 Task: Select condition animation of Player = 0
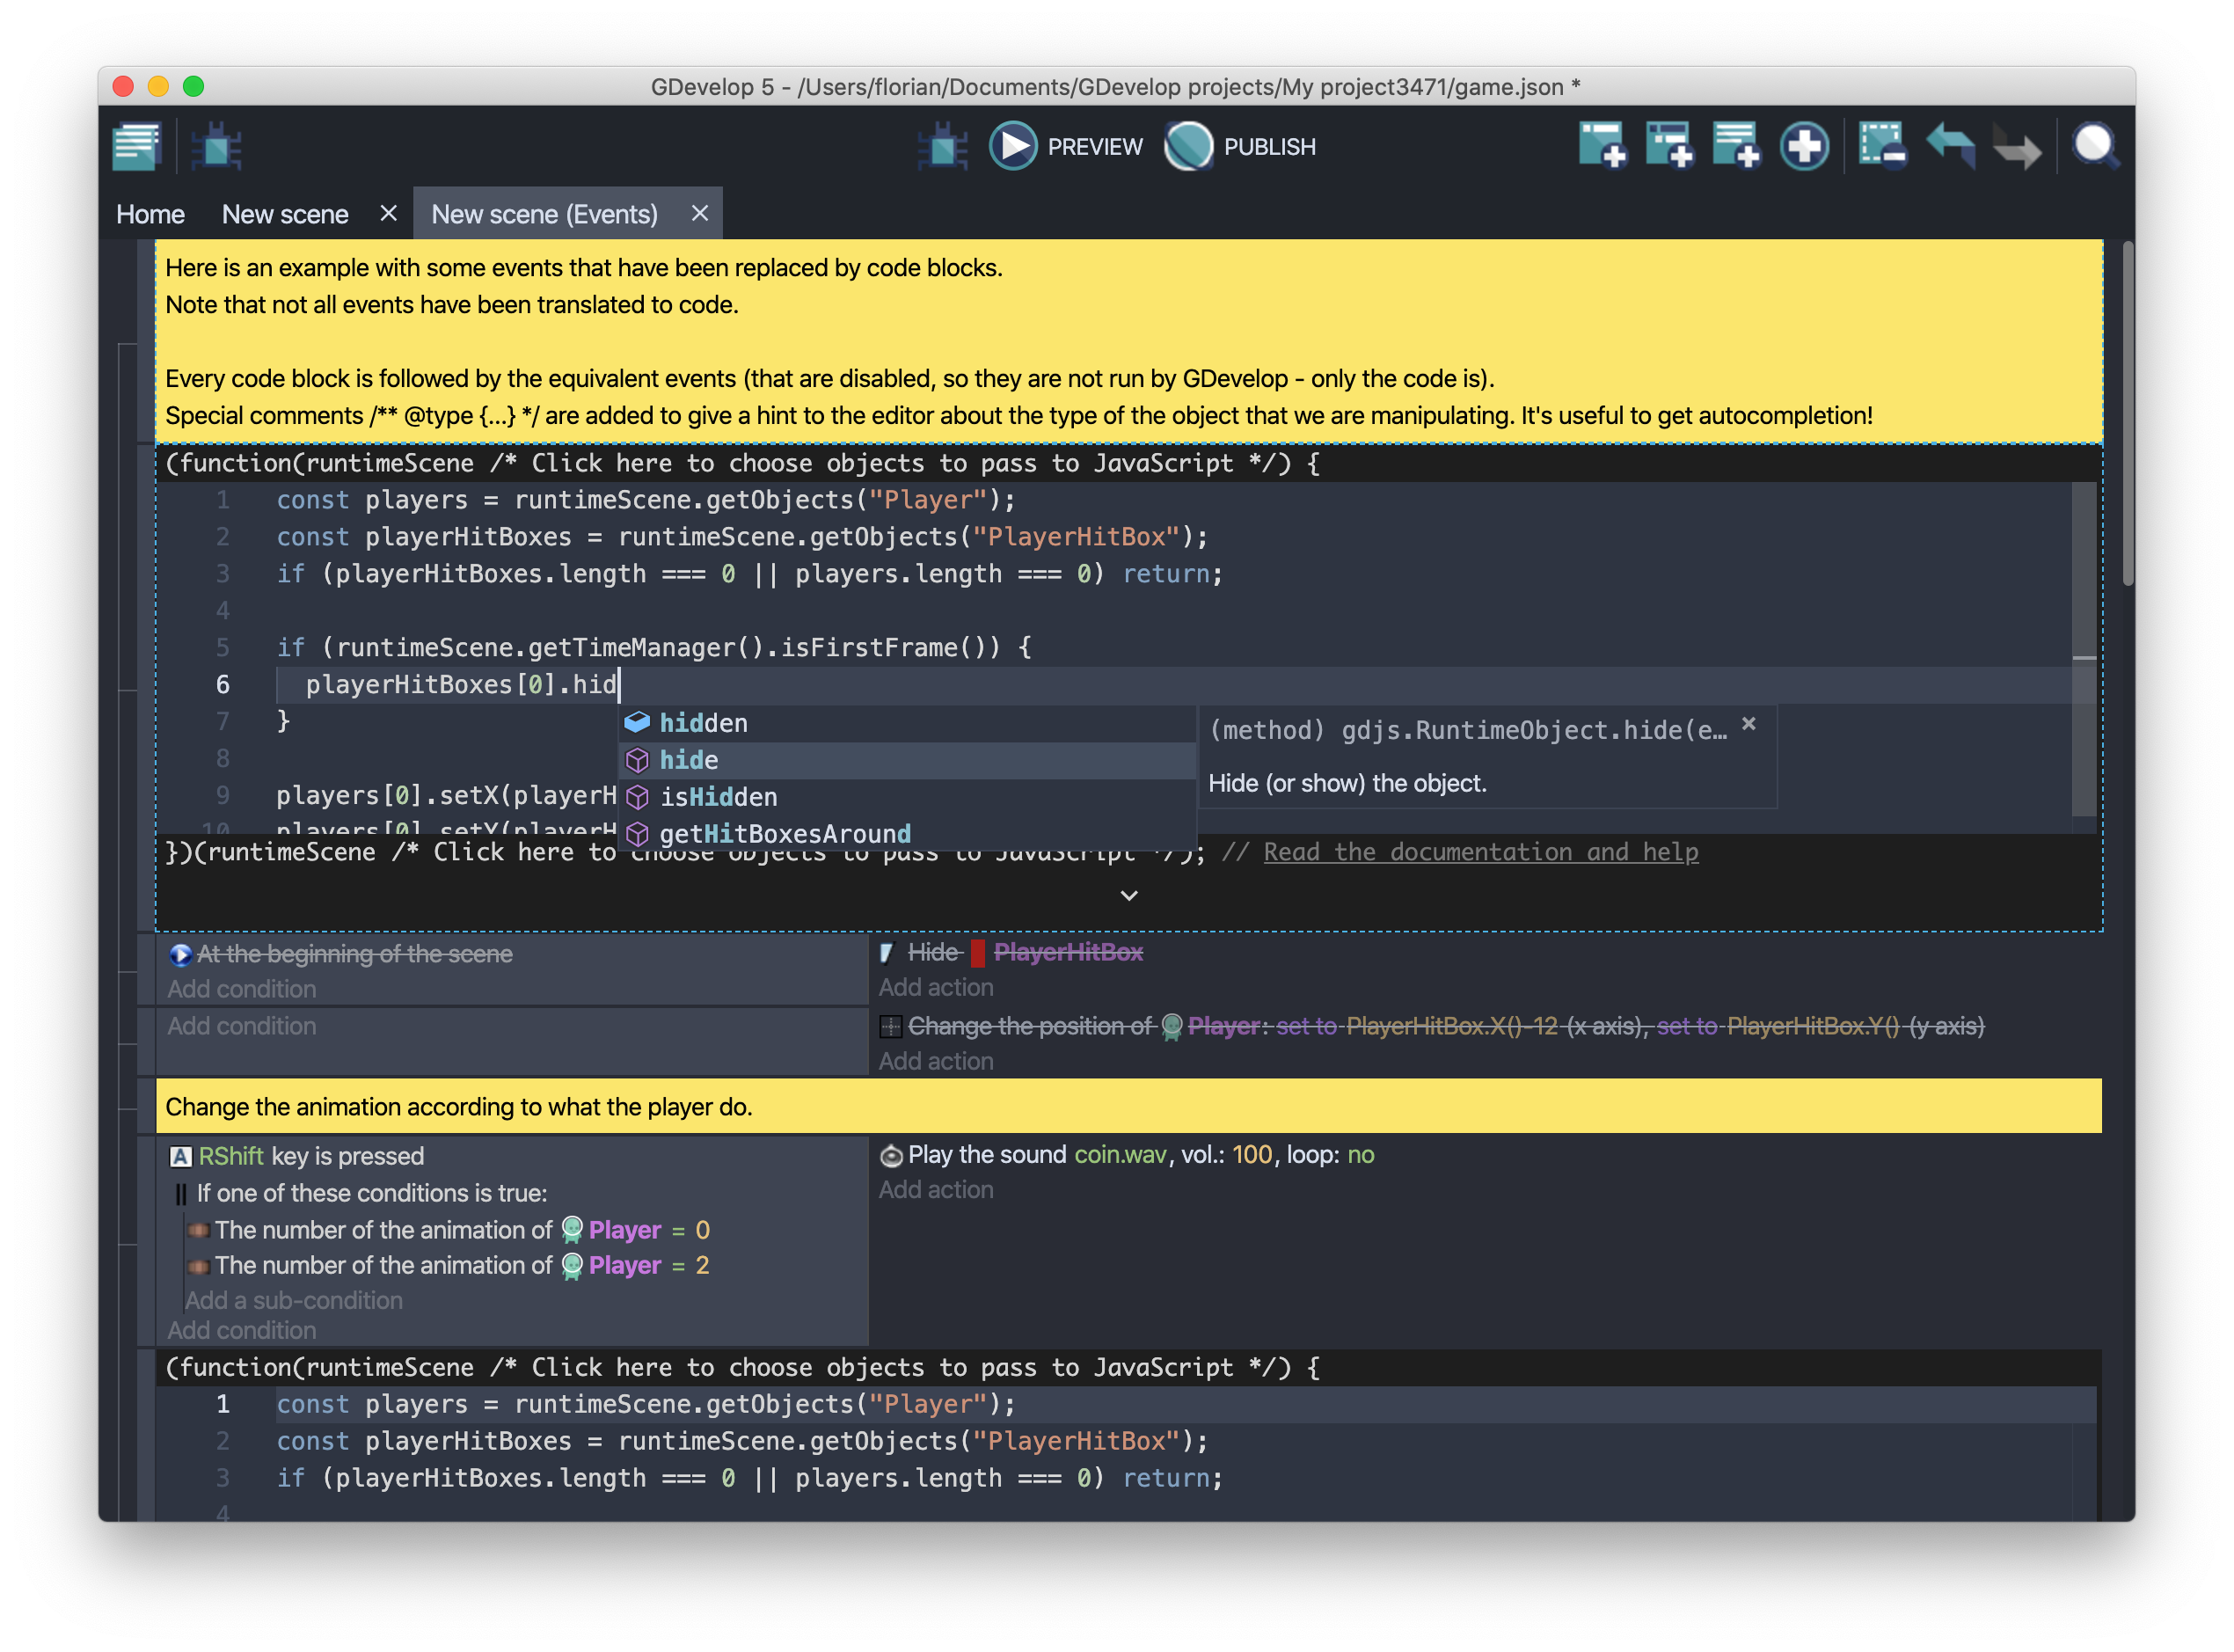[449, 1230]
